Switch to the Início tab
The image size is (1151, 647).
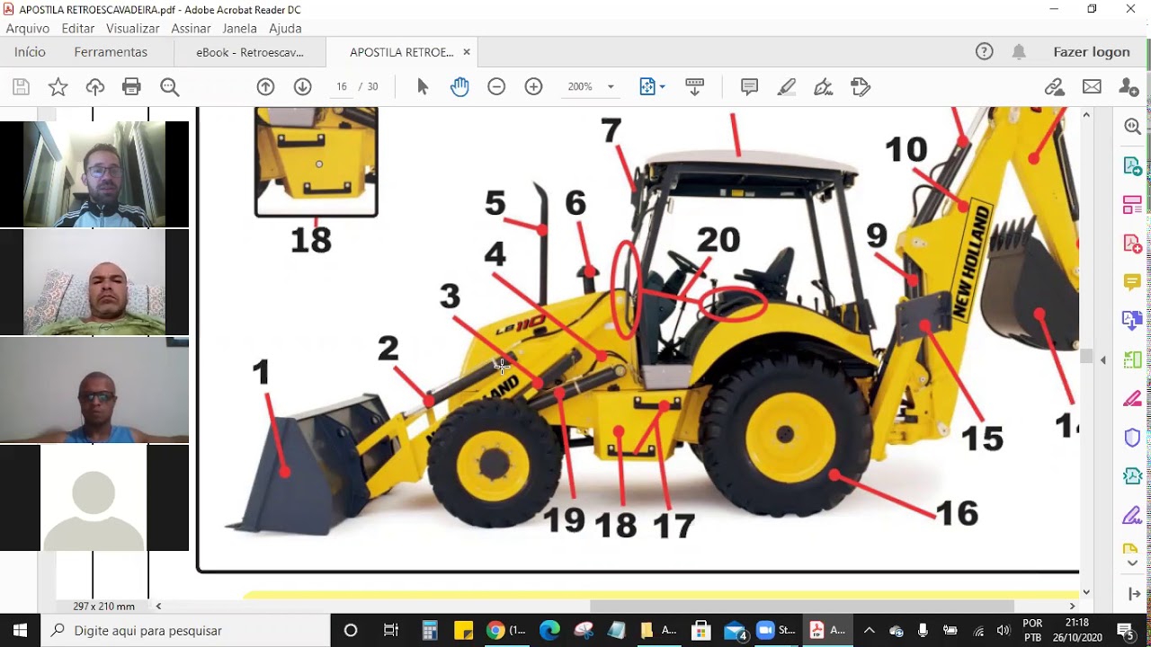(x=30, y=52)
